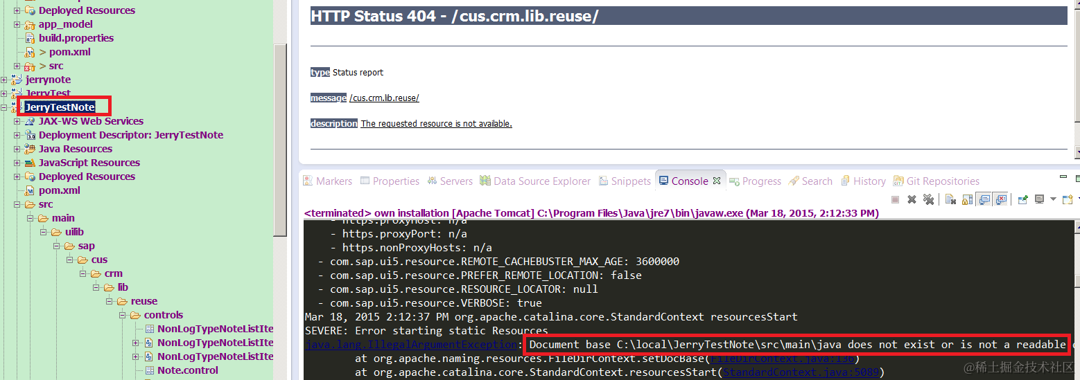Toggle Show Console When Standard Error Changes
This screenshot has width=1080, height=380.
pyautogui.click(x=1000, y=199)
